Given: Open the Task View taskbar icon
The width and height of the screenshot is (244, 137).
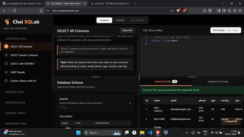Looking at the screenshot, I should (x=127, y=132).
